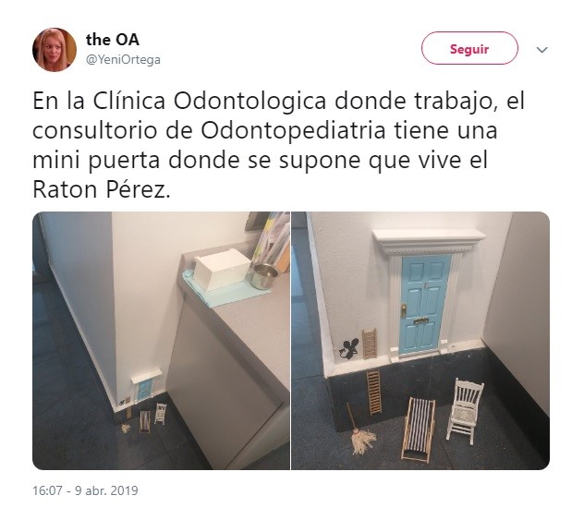Open the right close-up photo of mini door
584x508 pixels.
click(420, 341)
